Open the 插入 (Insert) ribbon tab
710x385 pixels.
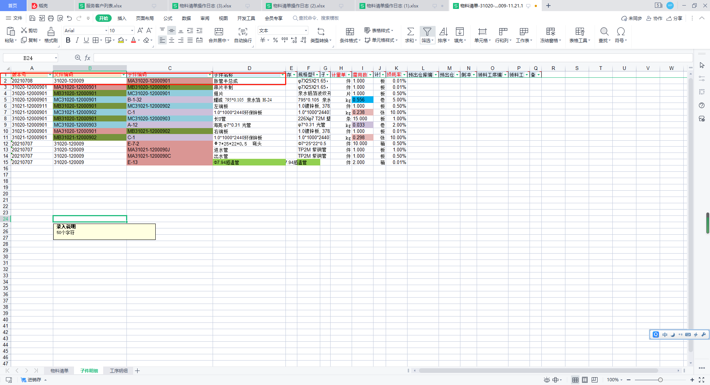point(122,18)
